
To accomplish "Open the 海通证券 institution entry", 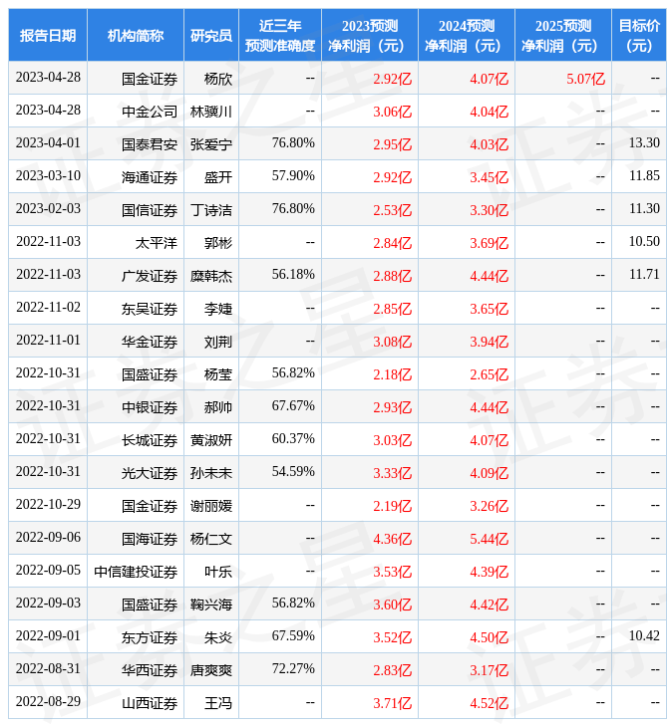I will click(150, 177).
